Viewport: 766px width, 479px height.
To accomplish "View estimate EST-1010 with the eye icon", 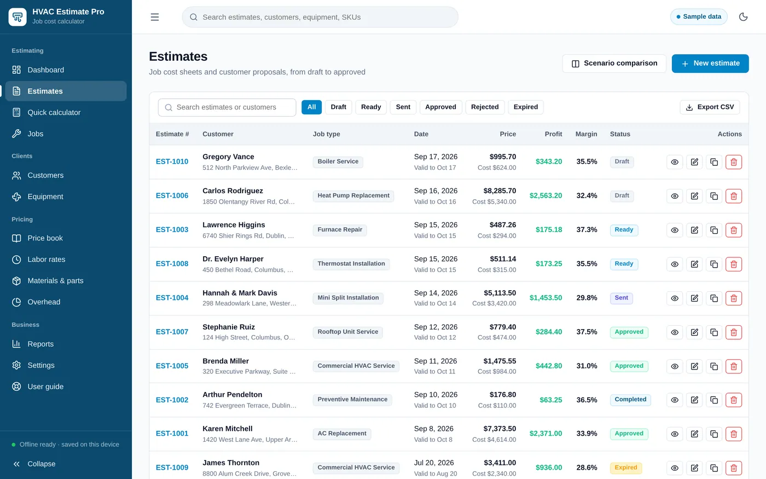I will [x=675, y=162].
